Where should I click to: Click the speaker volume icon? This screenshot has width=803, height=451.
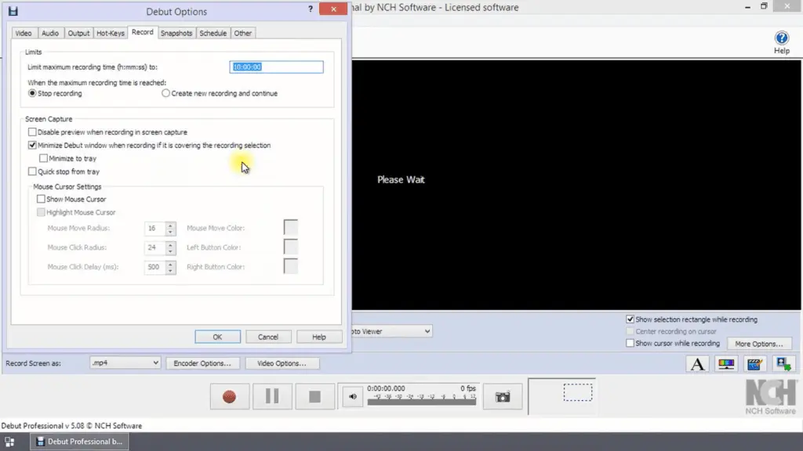pyautogui.click(x=352, y=396)
